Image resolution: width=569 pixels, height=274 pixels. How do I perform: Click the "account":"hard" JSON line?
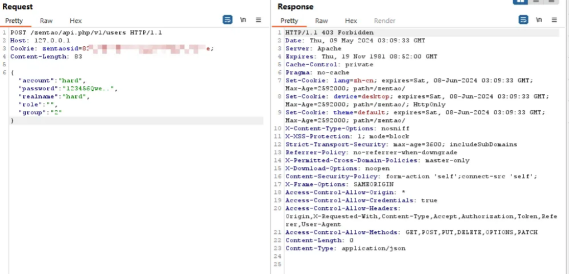tap(52, 80)
